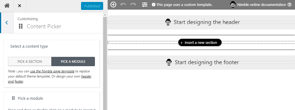Redo the last change
Viewport: 295px width, 110px height.
click(133, 4)
